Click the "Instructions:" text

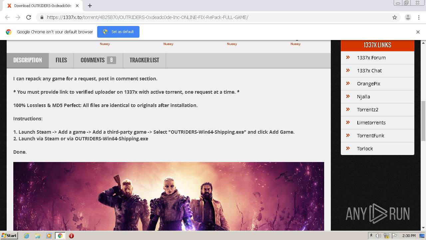coord(28,119)
